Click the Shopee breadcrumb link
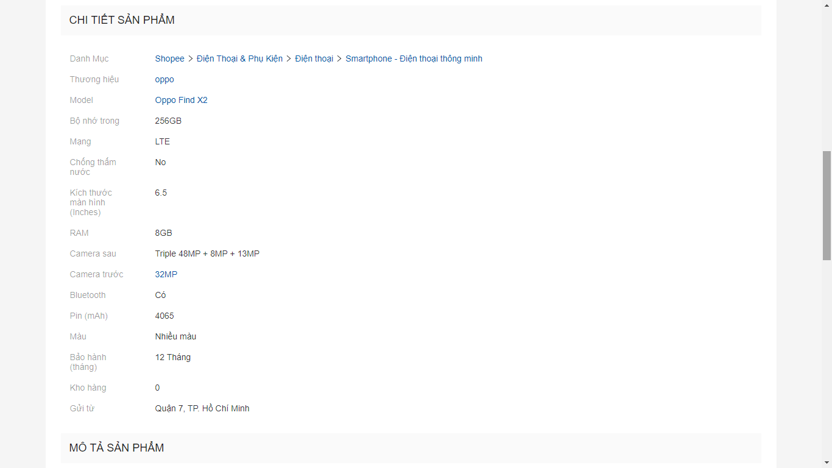Screen dimensions: 832x468 tap(169, 58)
